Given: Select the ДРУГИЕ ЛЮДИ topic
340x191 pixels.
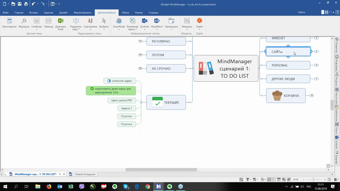Looking at the screenshot, I should tap(288, 79).
